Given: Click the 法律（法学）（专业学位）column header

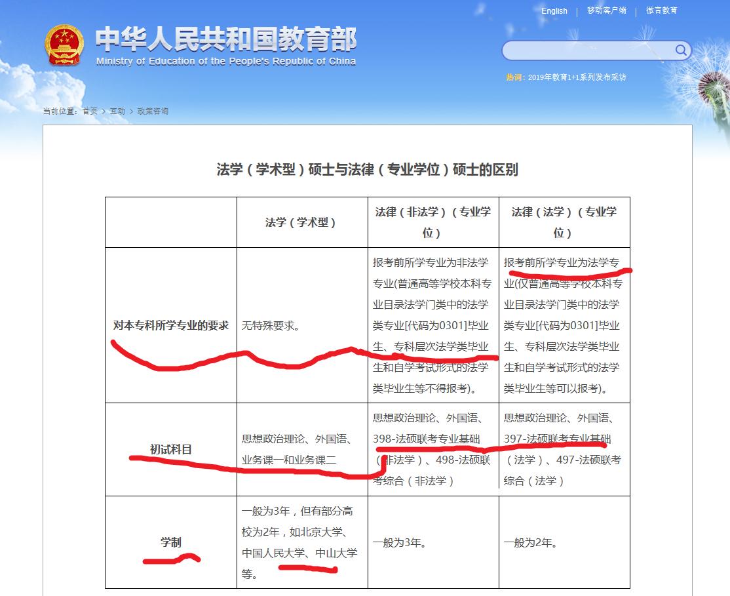Looking at the screenshot, I should 564,221.
